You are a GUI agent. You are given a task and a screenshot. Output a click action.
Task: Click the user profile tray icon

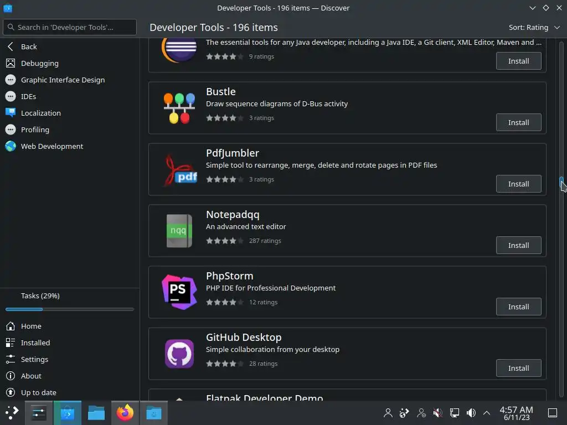(x=388, y=413)
